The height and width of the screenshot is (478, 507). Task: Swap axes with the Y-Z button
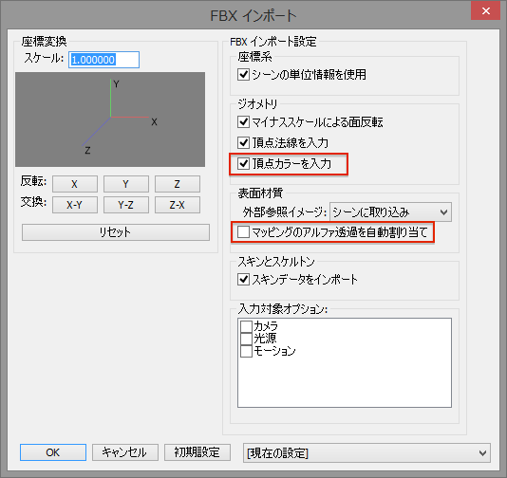[x=125, y=205]
